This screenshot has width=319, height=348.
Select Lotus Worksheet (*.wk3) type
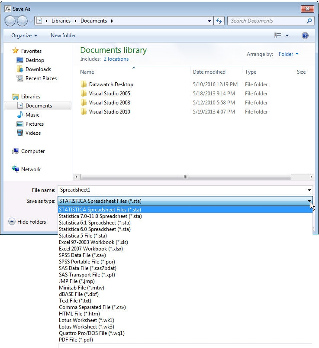[185, 327]
